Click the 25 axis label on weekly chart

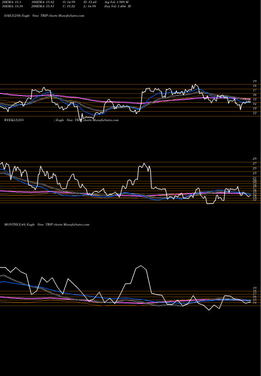[255, 168]
